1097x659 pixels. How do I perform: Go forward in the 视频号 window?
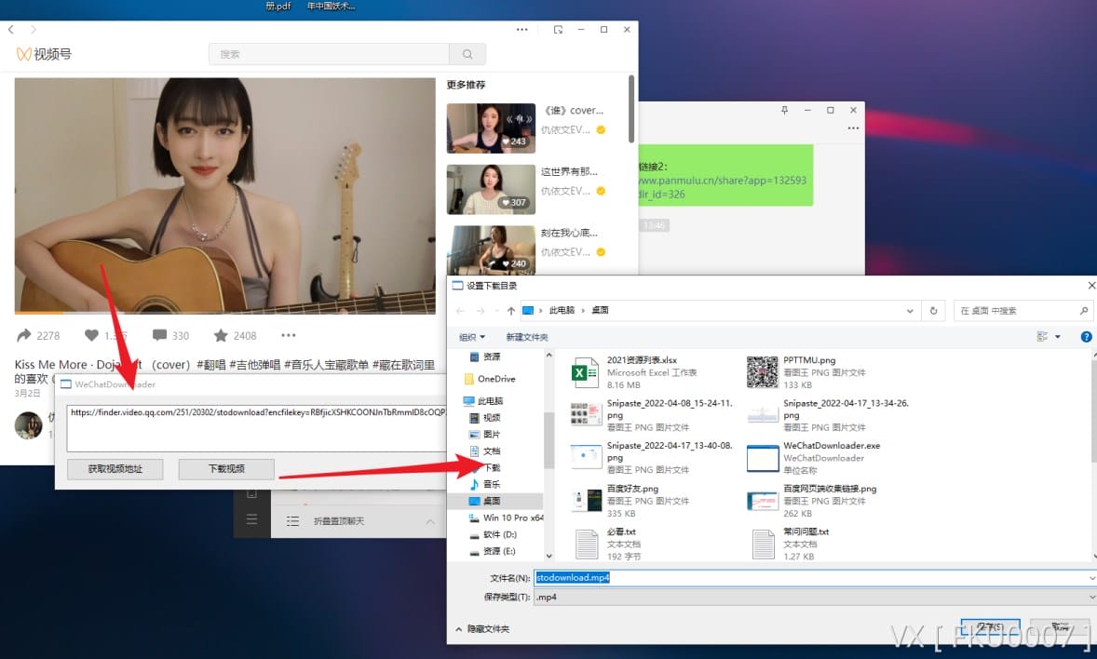pyautogui.click(x=33, y=30)
